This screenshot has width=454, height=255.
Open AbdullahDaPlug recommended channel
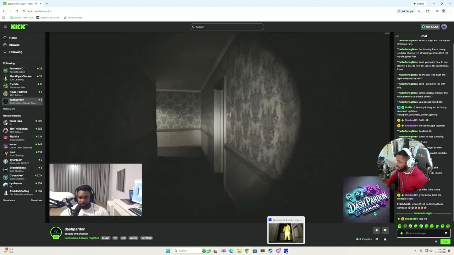pos(23,193)
